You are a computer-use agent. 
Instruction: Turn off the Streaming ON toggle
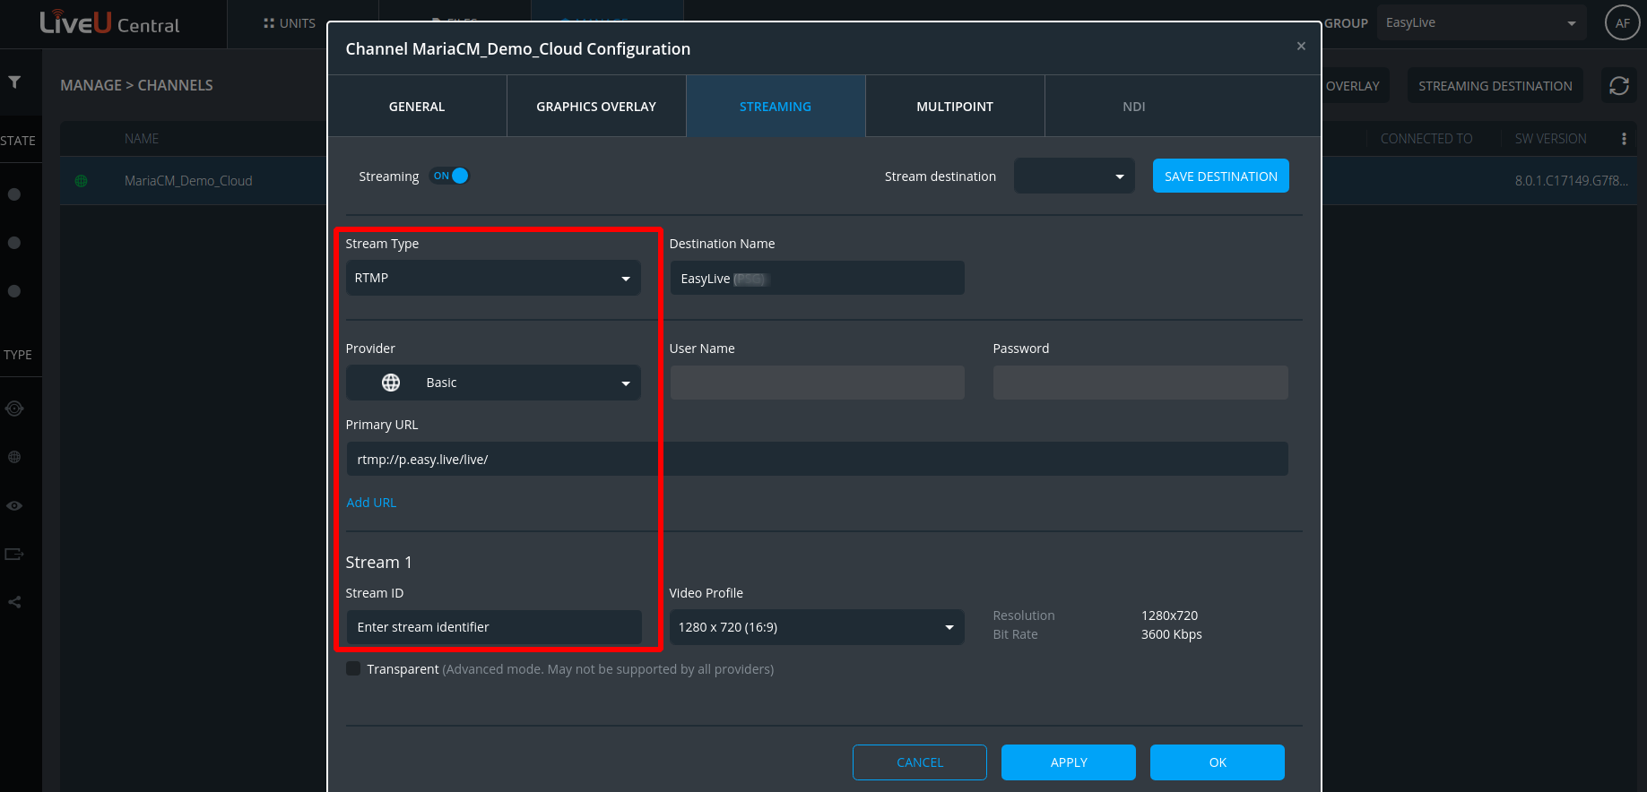click(450, 176)
